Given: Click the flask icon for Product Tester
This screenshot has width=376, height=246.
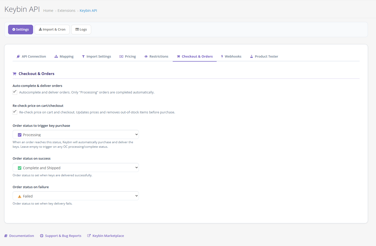Looking at the screenshot, I should point(252,57).
